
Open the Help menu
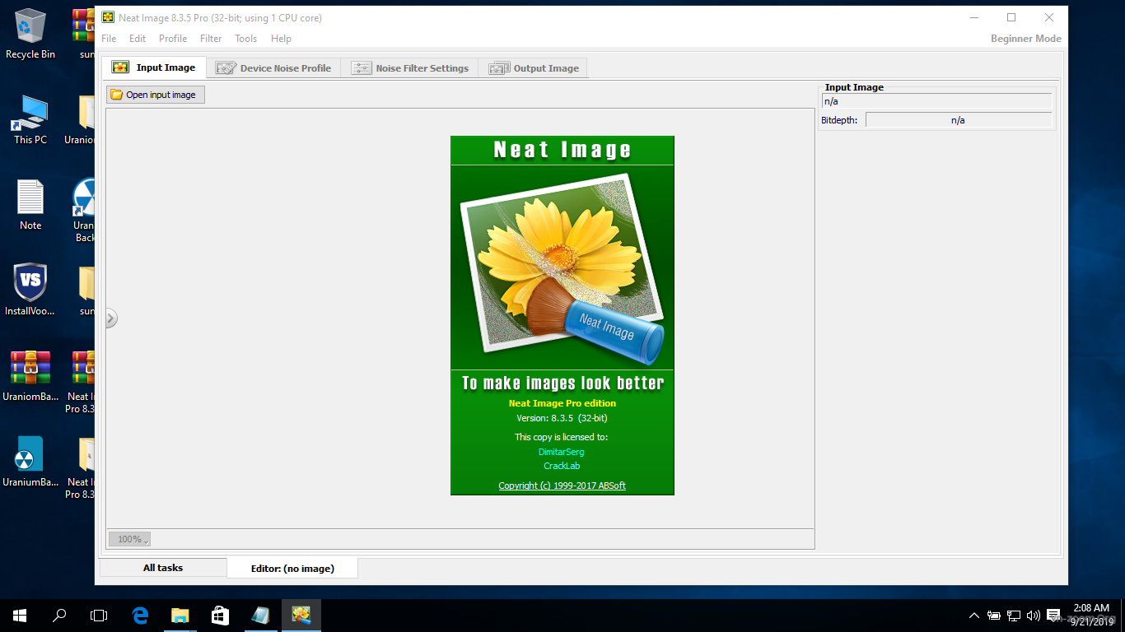281,39
